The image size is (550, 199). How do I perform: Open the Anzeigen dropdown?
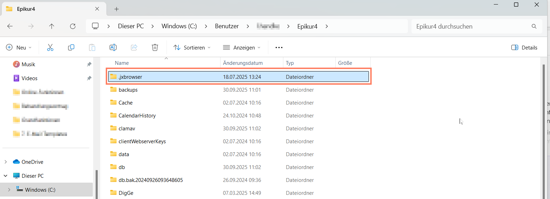click(242, 47)
